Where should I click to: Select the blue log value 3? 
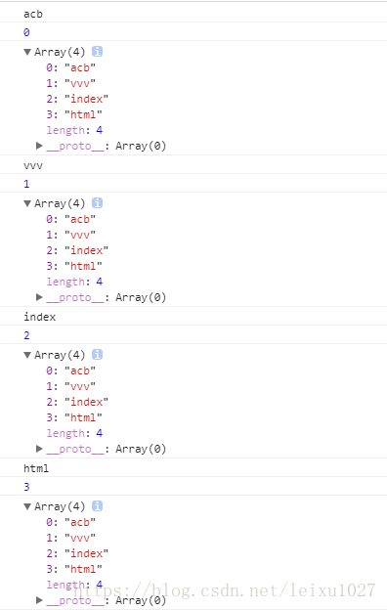(x=26, y=487)
